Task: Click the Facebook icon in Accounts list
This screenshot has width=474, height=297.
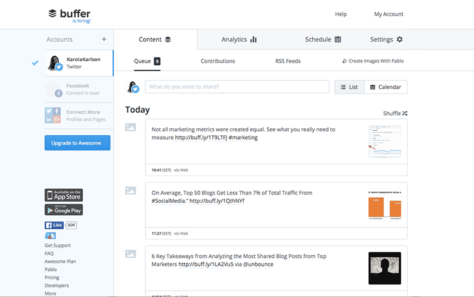Action: [x=59, y=94]
